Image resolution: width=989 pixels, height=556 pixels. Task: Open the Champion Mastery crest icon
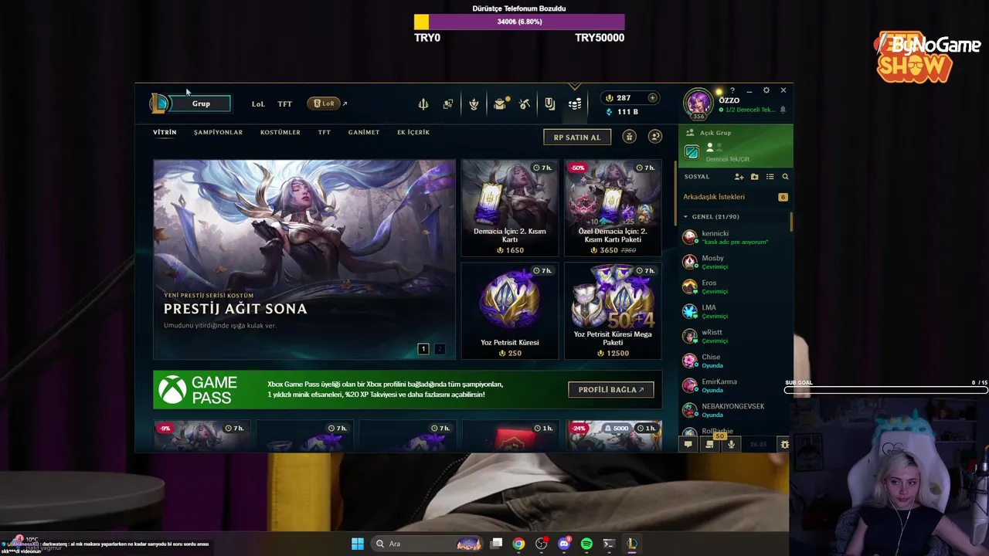[x=474, y=104]
